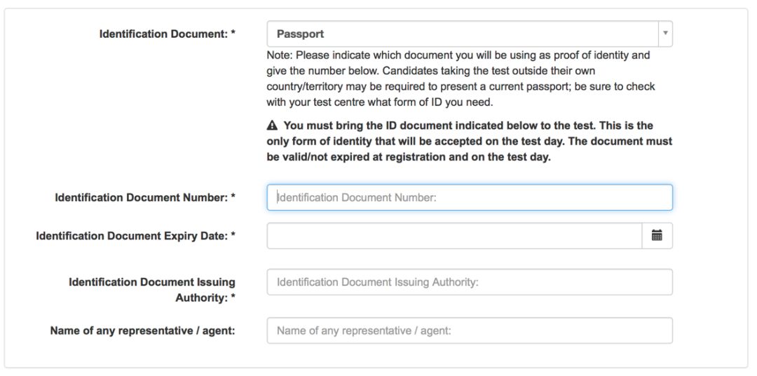Click the 'Note: Please indicate which document' paragraph
The image size is (757, 376).
(461, 79)
